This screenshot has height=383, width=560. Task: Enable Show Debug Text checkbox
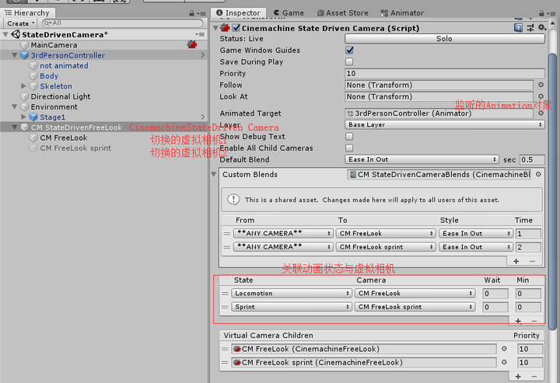[x=349, y=136]
